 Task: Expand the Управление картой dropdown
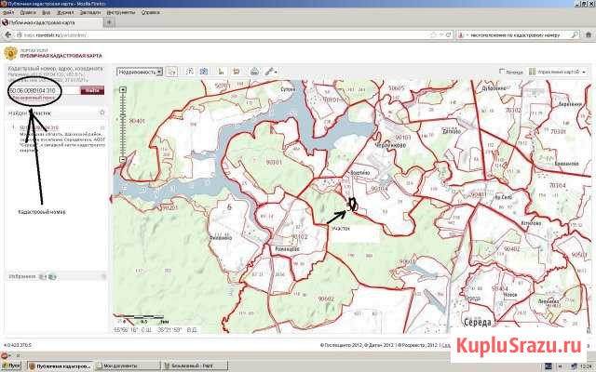(x=584, y=72)
